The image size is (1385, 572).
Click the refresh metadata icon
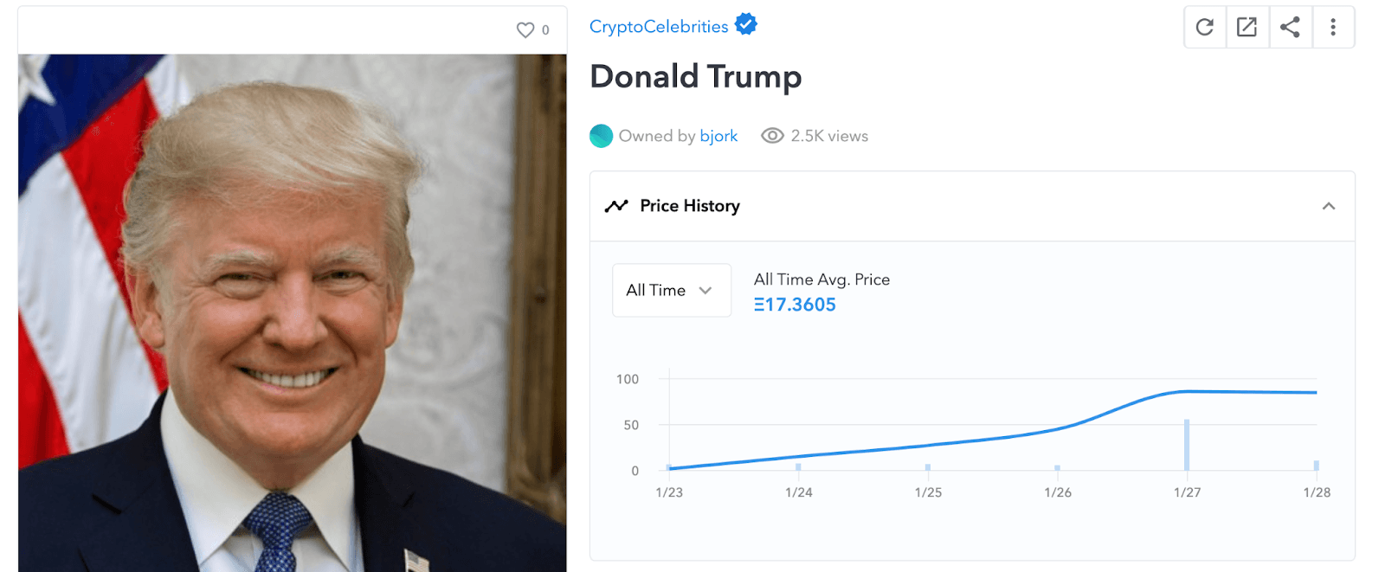pyautogui.click(x=1205, y=27)
